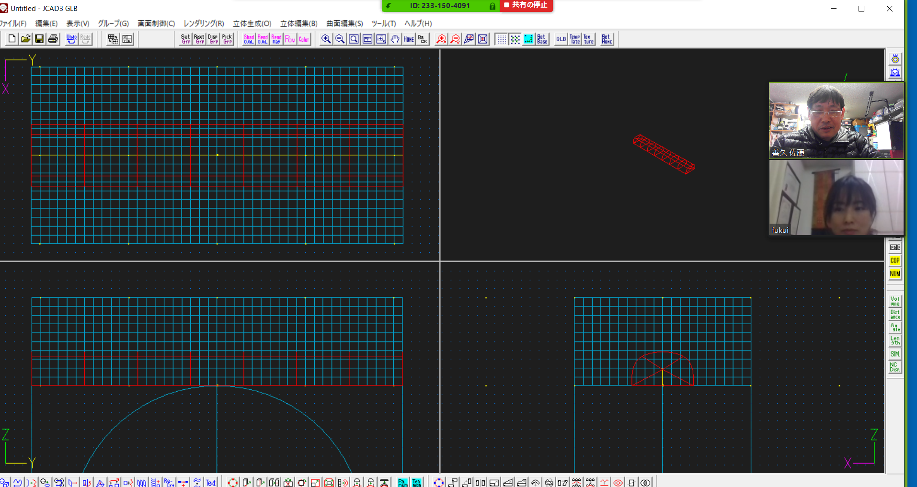Click the SIM. button
Screen dimensions: 917x487
pos(895,354)
